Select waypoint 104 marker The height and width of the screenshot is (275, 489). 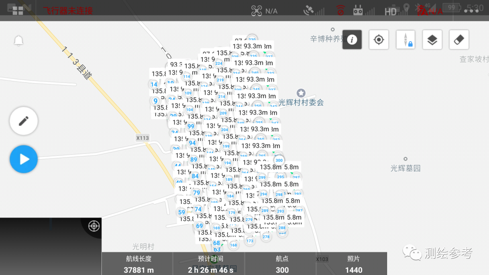[x=190, y=109]
